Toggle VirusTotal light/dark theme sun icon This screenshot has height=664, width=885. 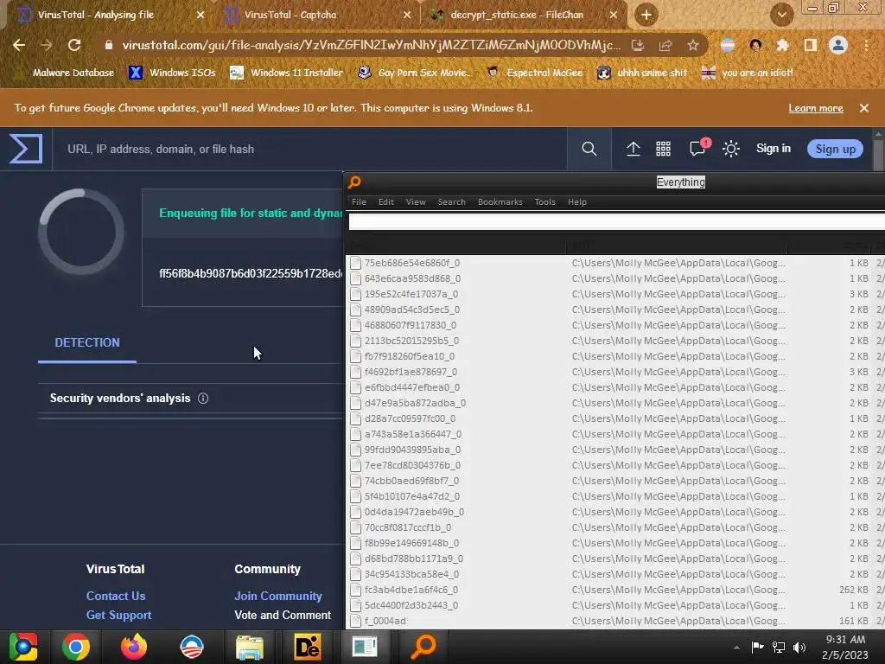pos(731,149)
